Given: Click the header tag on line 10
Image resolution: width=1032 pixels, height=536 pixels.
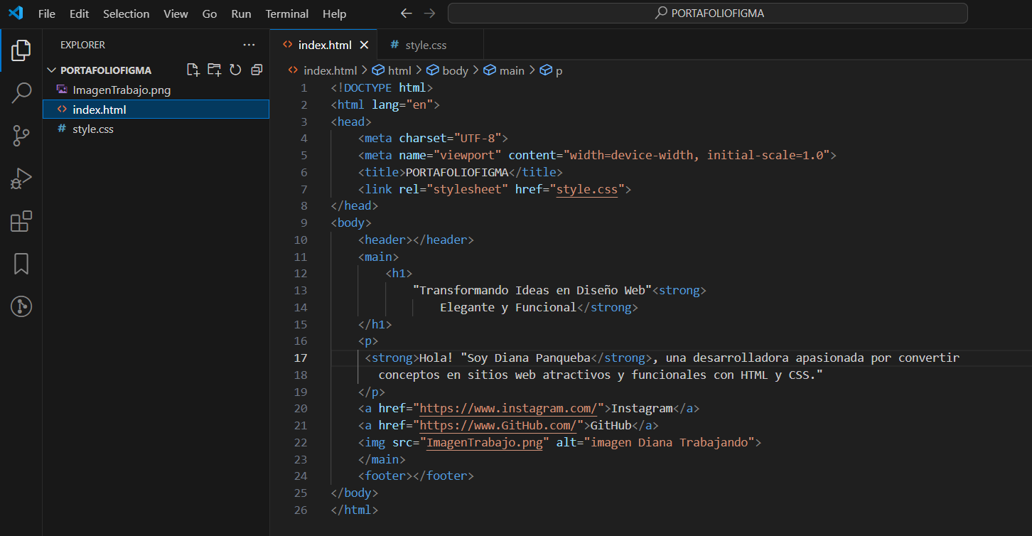Looking at the screenshot, I should [x=416, y=240].
